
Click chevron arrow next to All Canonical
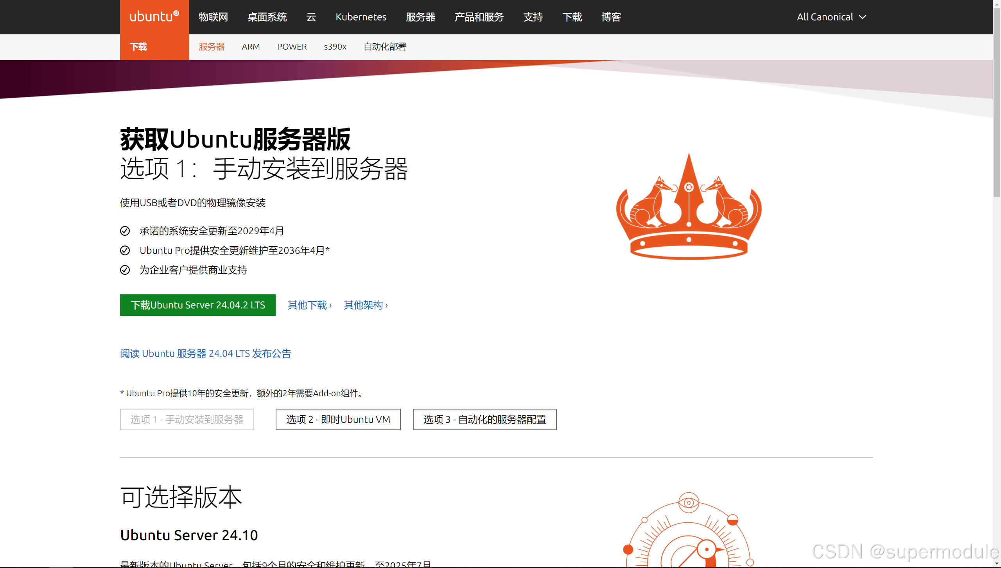[863, 17]
